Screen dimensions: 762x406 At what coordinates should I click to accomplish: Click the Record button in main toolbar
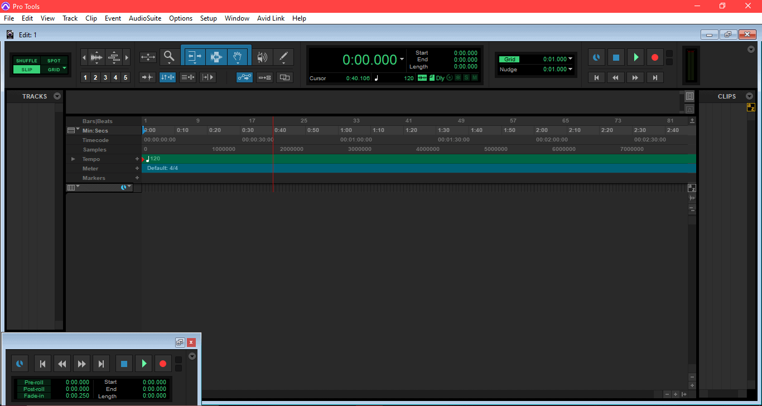point(654,57)
